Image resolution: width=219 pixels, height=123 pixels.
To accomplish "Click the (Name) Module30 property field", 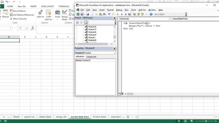I will click(x=95, y=60).
